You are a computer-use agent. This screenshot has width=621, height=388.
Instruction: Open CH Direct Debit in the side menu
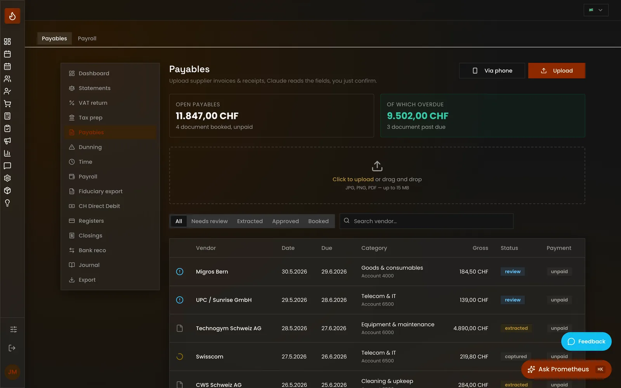pos(110,206)
